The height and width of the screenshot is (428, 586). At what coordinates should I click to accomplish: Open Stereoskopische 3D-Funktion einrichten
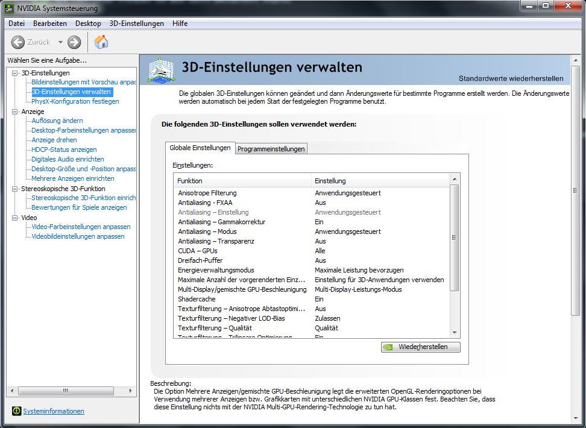coord(83,198)
